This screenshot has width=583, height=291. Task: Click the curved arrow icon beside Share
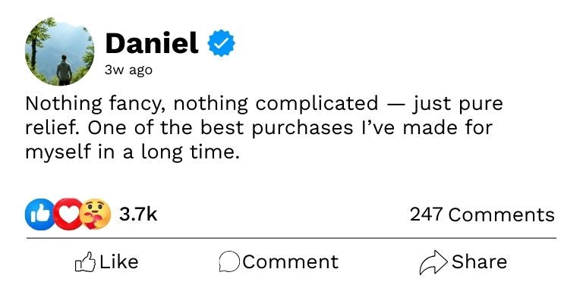click(x=433, y=262)
